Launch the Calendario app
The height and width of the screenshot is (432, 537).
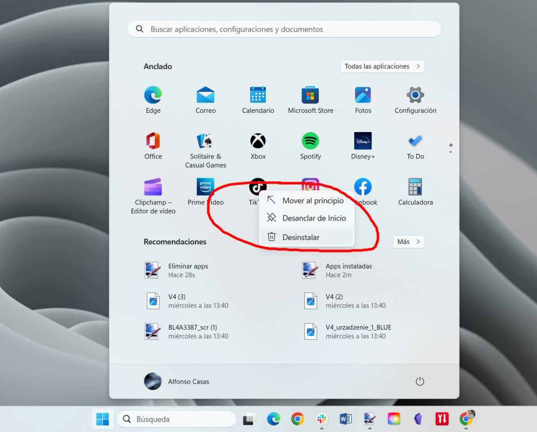[258, 100]
